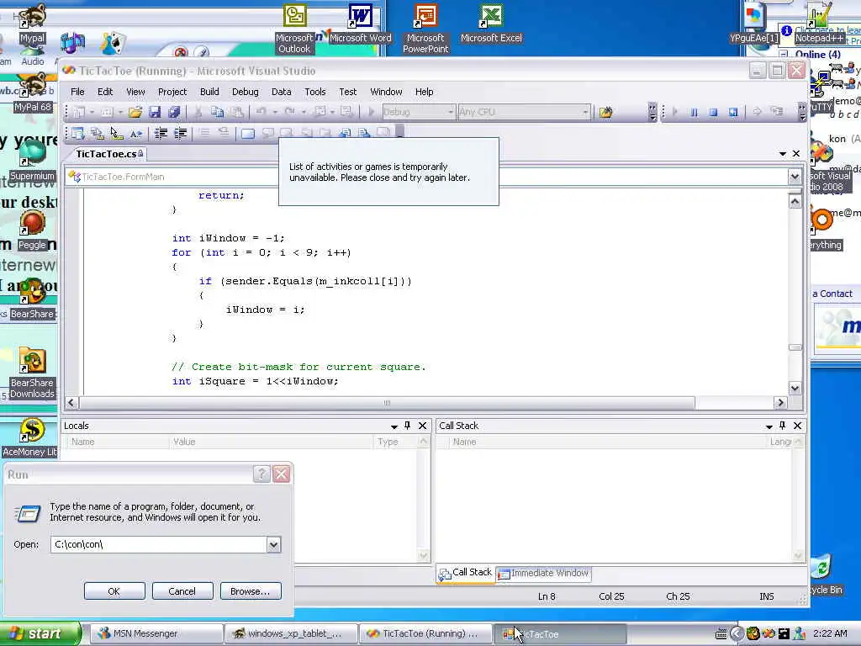Click the Display Object Member List icon
This screenshot has width=861, height=646.
pyautogui.click(x=77, y=133)
